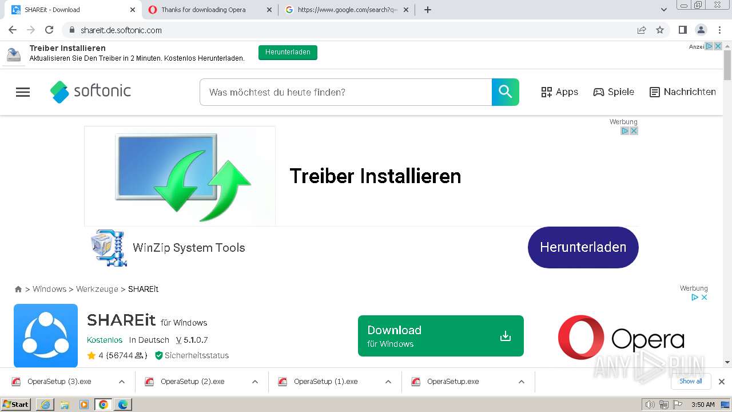Expand the options chevron for OperaSetup (1).exe
732x412 pixels.
(x=388, y=382)
